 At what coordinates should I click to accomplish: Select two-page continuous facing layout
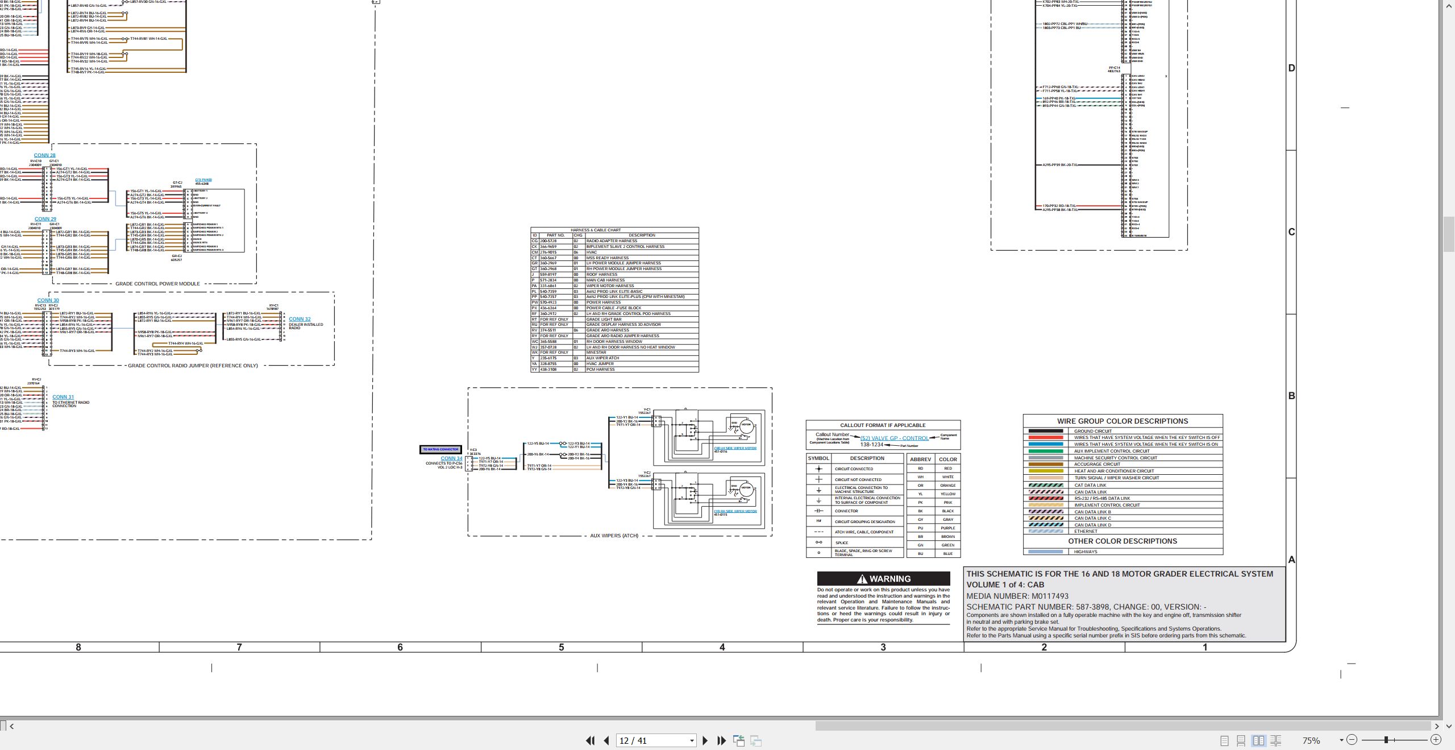(1275, 740)
